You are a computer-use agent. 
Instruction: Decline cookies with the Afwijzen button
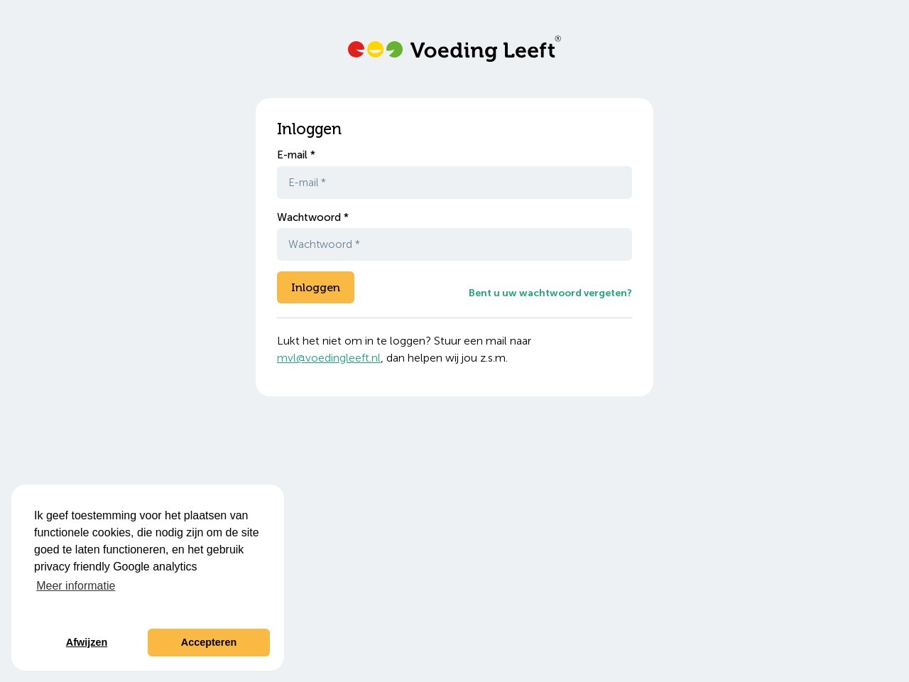[87, 642]
